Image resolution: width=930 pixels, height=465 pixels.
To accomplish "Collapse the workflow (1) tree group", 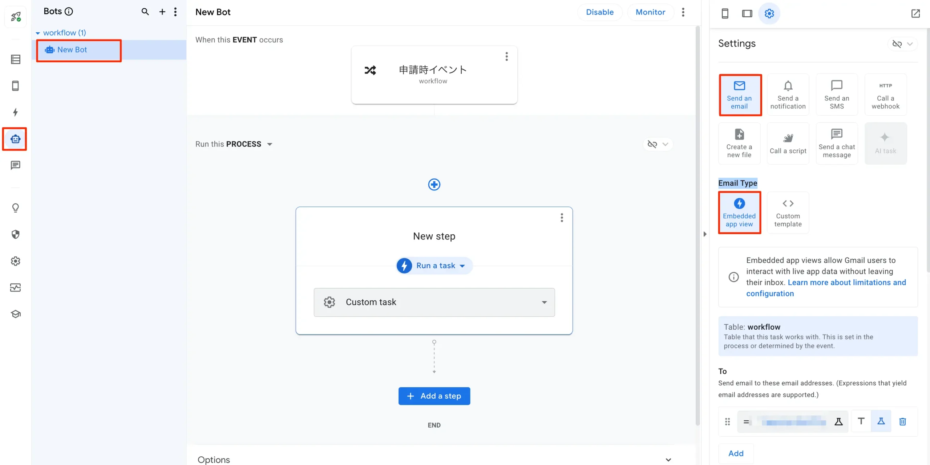I will [38, 33].
